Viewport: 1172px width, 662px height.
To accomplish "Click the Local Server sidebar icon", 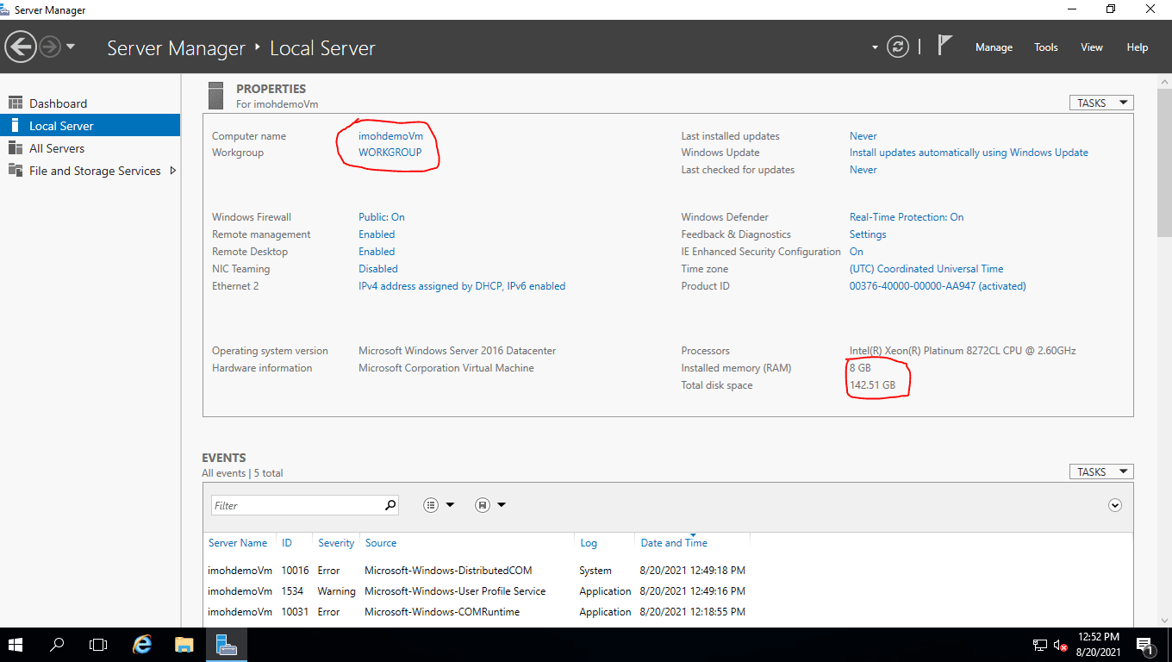I will (x=15, y=126).
